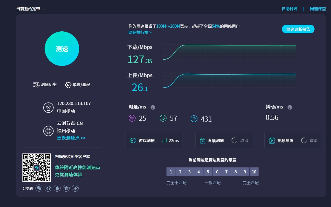Open the 网速诊断报告 diagnostic report

[298, 29]
